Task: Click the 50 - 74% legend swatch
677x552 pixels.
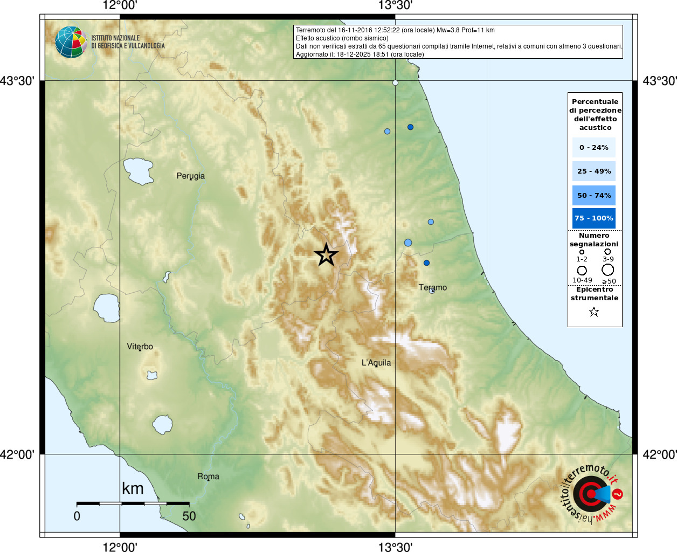Action: point(594,195)
